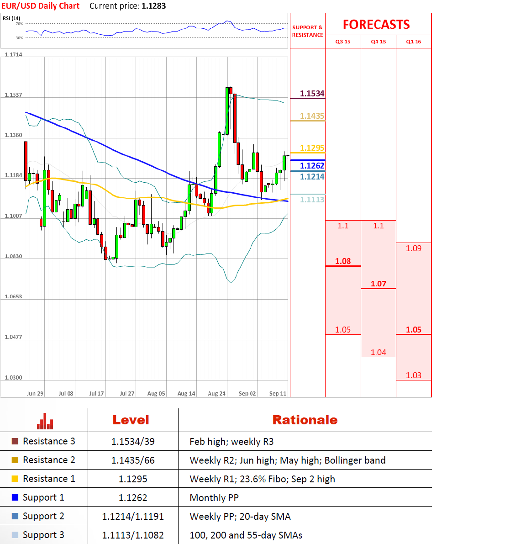
Task: Click the level cell 1.1435/66
Action: tap(133, 460)
